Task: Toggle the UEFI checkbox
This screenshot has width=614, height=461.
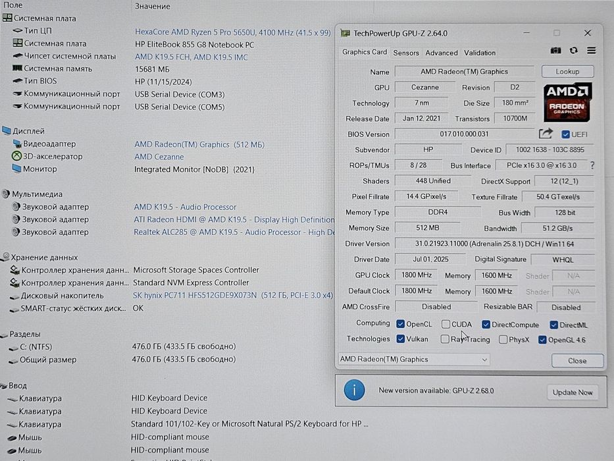Action: [x=565, y=134]
